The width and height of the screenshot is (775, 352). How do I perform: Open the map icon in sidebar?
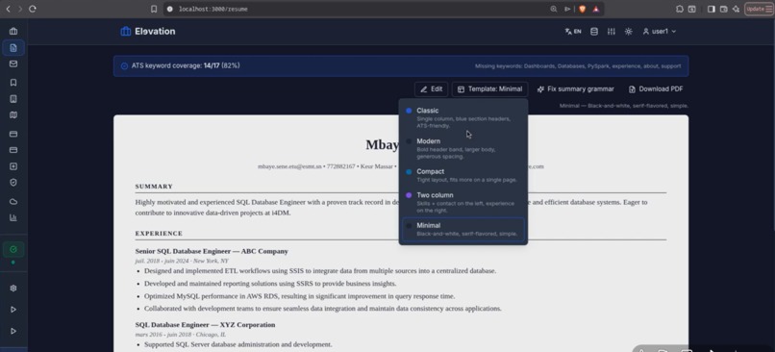13,115
